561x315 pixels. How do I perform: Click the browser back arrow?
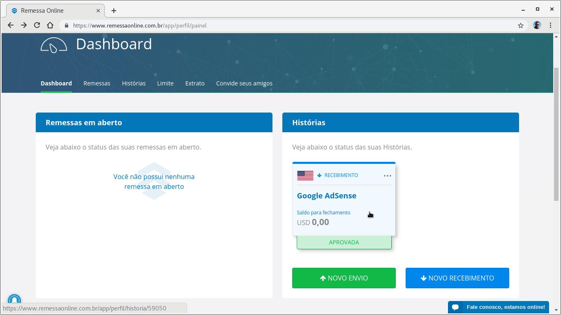(x=11, y=25)
